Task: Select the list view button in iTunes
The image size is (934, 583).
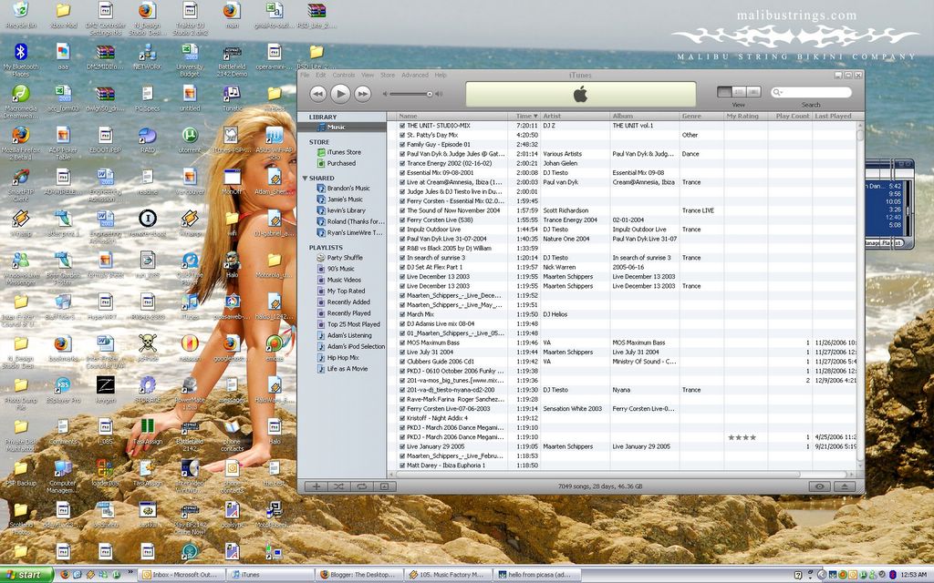Action: click(724, 92)
